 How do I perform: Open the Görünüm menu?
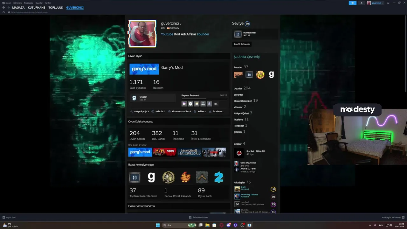17,3
